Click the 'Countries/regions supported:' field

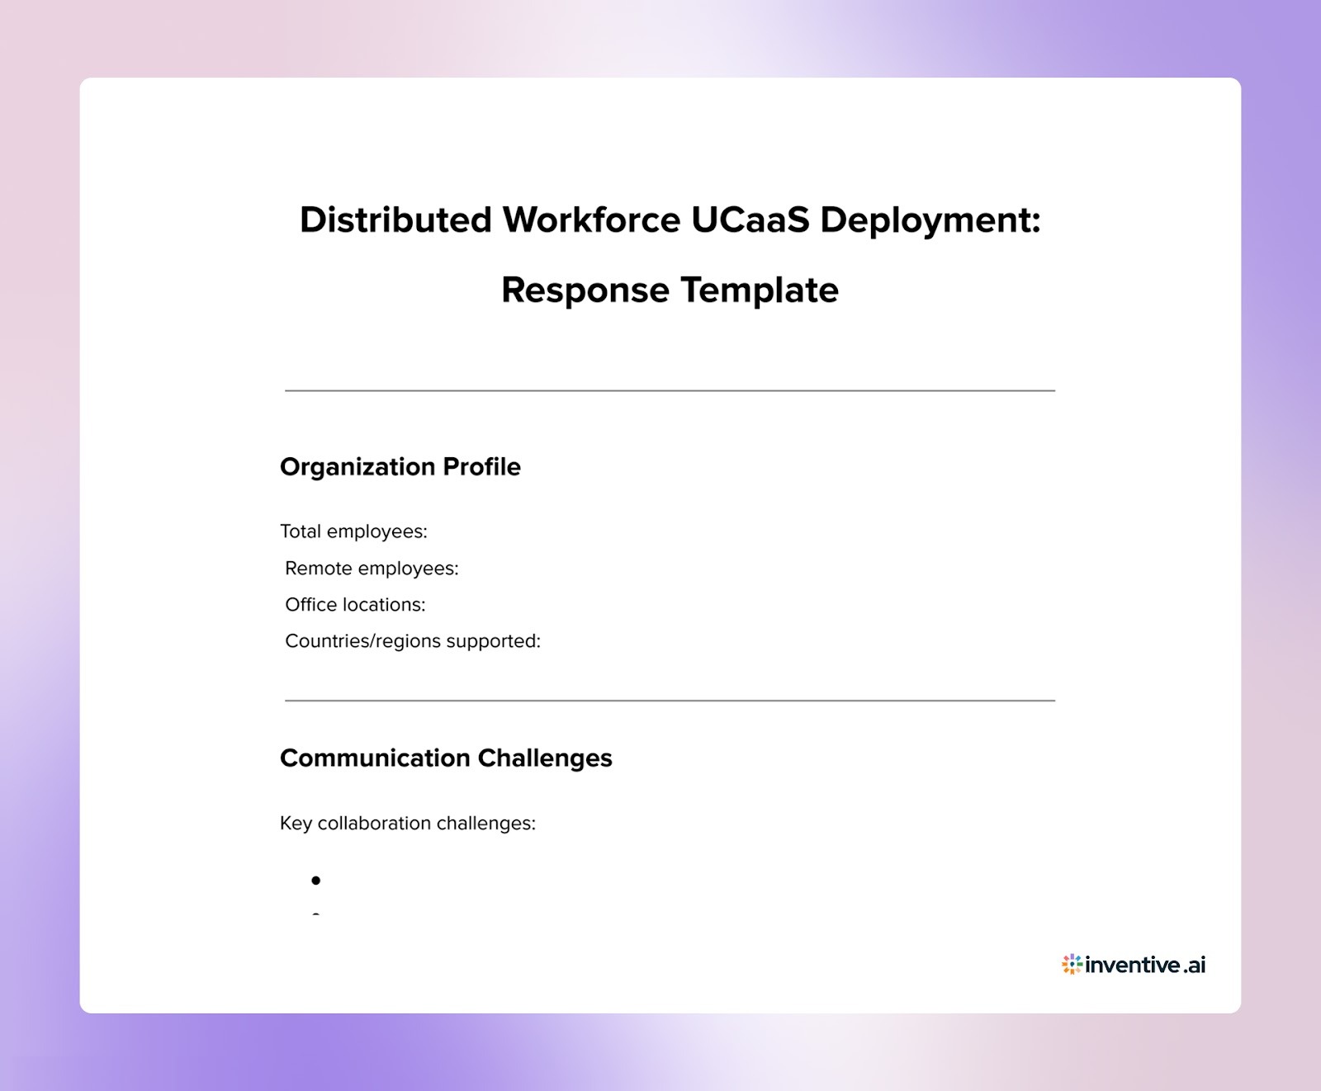point(412,640)
